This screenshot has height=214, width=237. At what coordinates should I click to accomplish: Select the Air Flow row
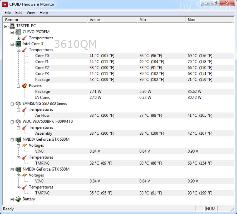[134, 115]
